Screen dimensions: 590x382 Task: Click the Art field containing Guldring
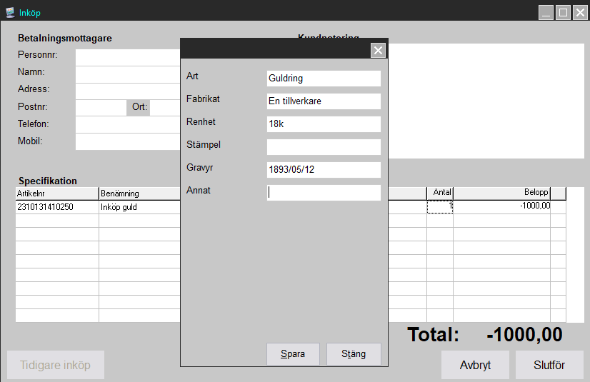tap(323, 79)
